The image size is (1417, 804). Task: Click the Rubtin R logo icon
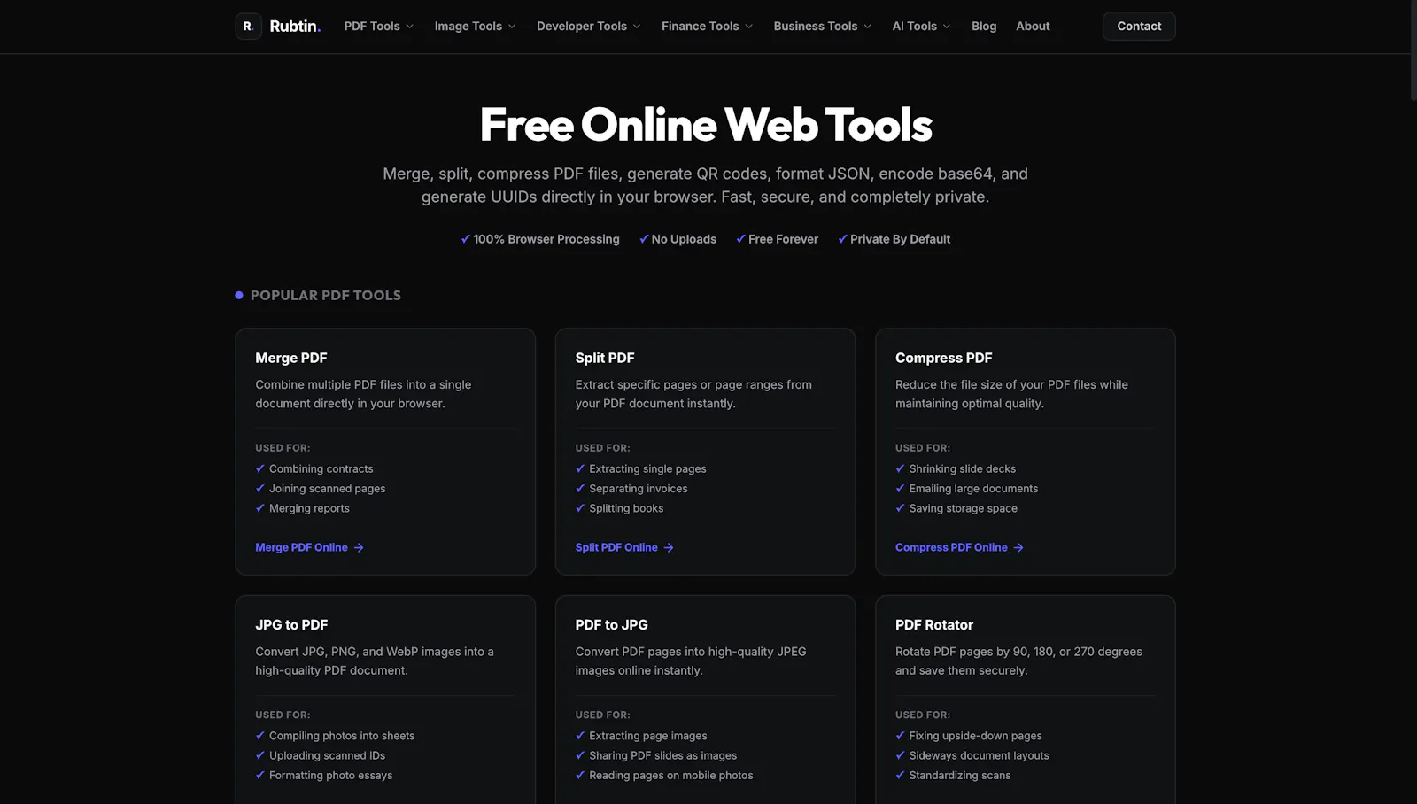point(248,27)
